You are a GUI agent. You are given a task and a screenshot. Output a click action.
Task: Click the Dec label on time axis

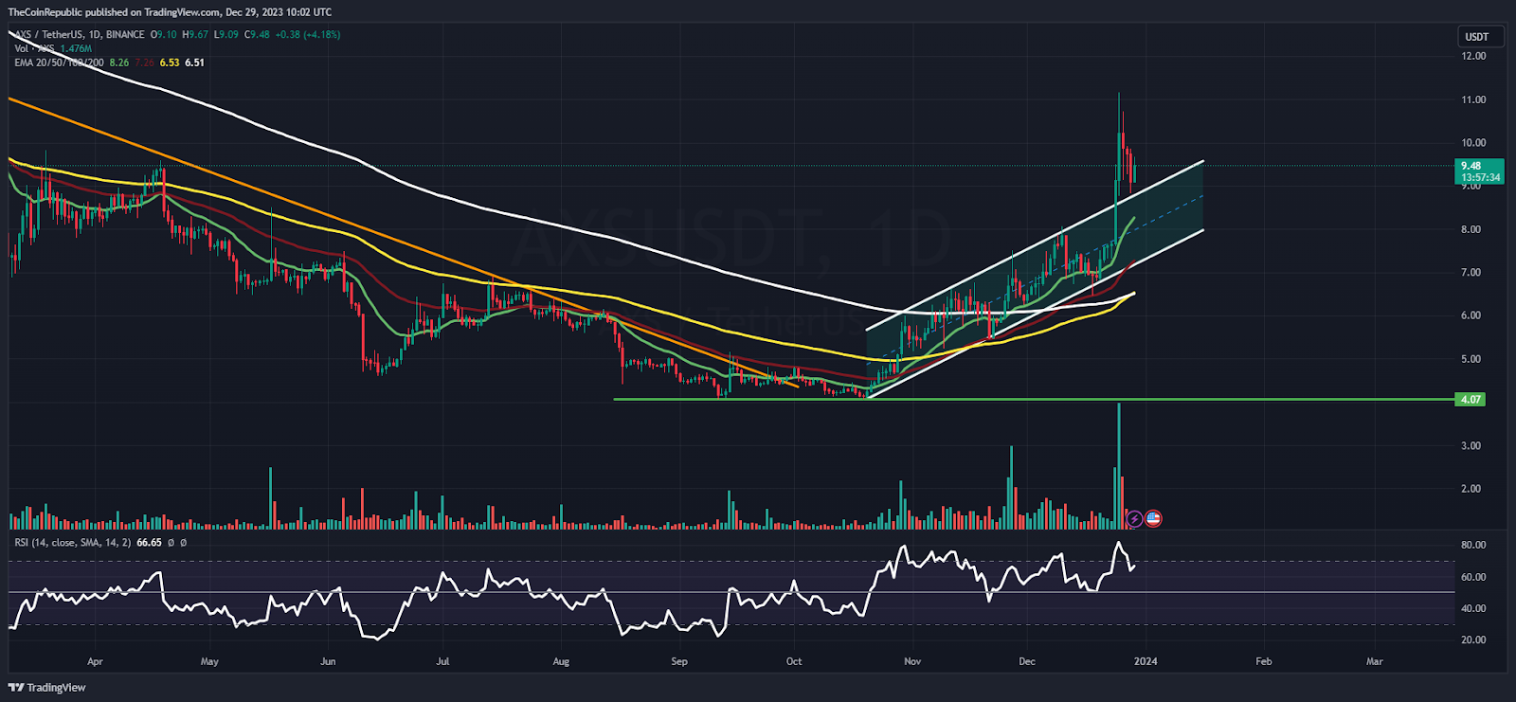point(1027,661)
